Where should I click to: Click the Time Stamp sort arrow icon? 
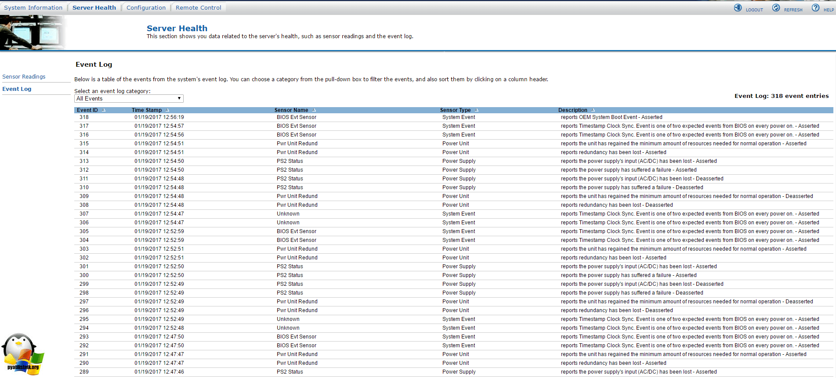(167, 110)
